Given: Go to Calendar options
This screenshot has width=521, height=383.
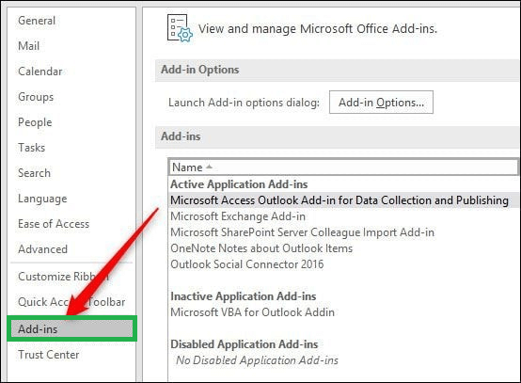Looking at the screenshot, I should 39,72.
